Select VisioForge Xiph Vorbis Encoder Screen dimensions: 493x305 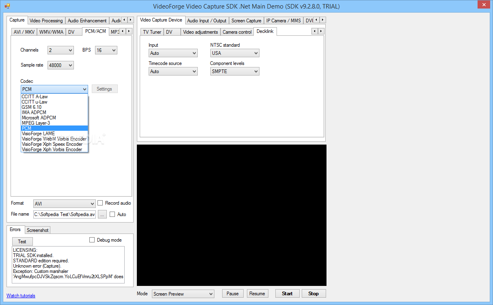[x=54, y=149]
